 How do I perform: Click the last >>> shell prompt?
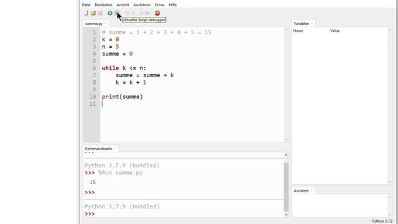pos(90,214)
